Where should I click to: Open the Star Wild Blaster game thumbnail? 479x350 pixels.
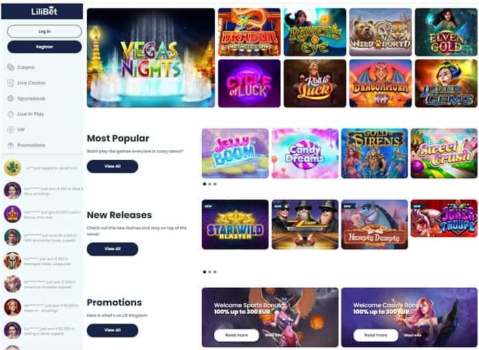click(235, 224)
